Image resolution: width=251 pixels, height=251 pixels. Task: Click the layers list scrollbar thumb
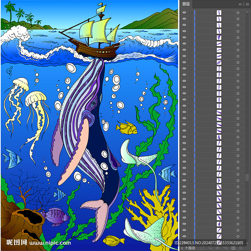pos(247,177)
